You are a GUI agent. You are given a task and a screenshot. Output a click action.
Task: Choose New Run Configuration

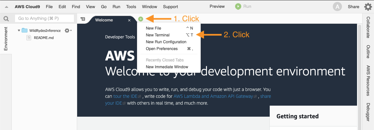(x=169, y=42)
